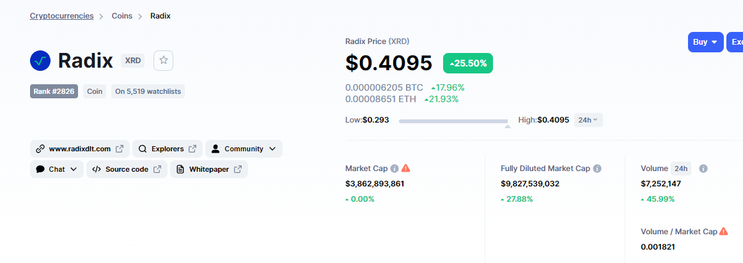Open the Explorers link
Viewport: 743px width, 263px height.
[x=168, y=149]
